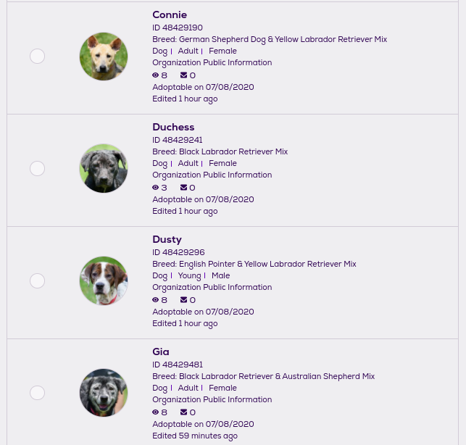
Task: Click Duchess's profile photo thumbnail
Action: click(x=104, y=169)
